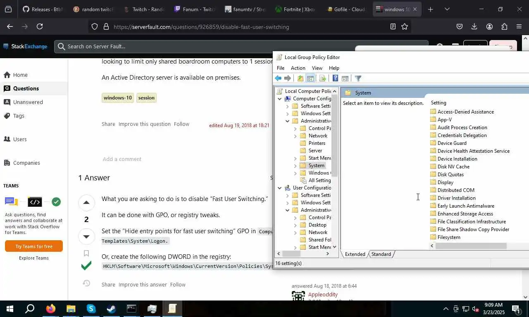This screenshot has height=317, width=529.
Task: Click the Up one level folder icon
Action: click(x=300, y=78)
